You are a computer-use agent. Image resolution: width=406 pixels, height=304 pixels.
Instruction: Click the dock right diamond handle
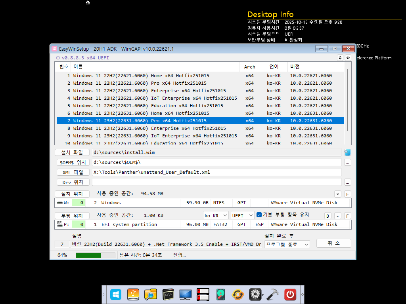(302, 294)
